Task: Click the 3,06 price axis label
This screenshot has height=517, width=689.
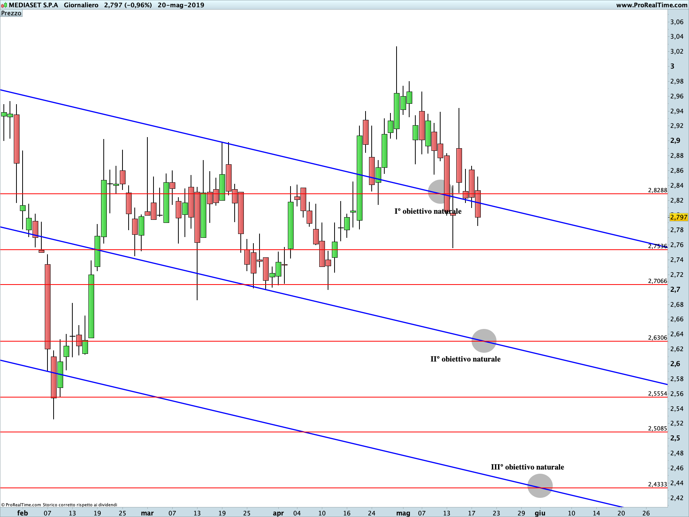Action: [677, 22]
